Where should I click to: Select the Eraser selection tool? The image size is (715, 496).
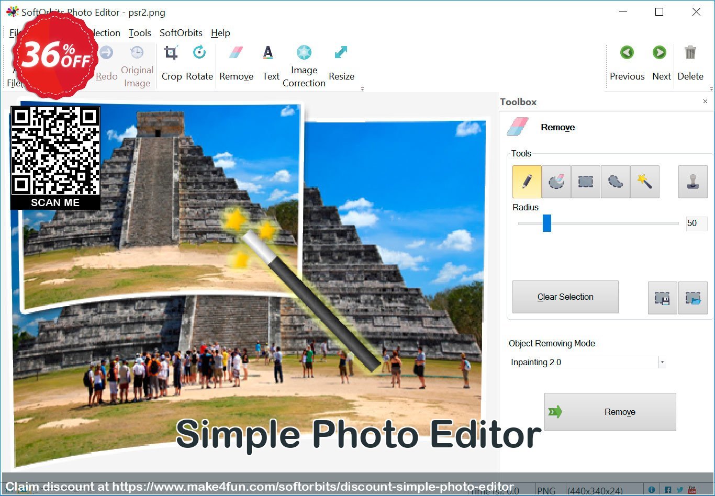pyautogui.click(x=556, y=182)
